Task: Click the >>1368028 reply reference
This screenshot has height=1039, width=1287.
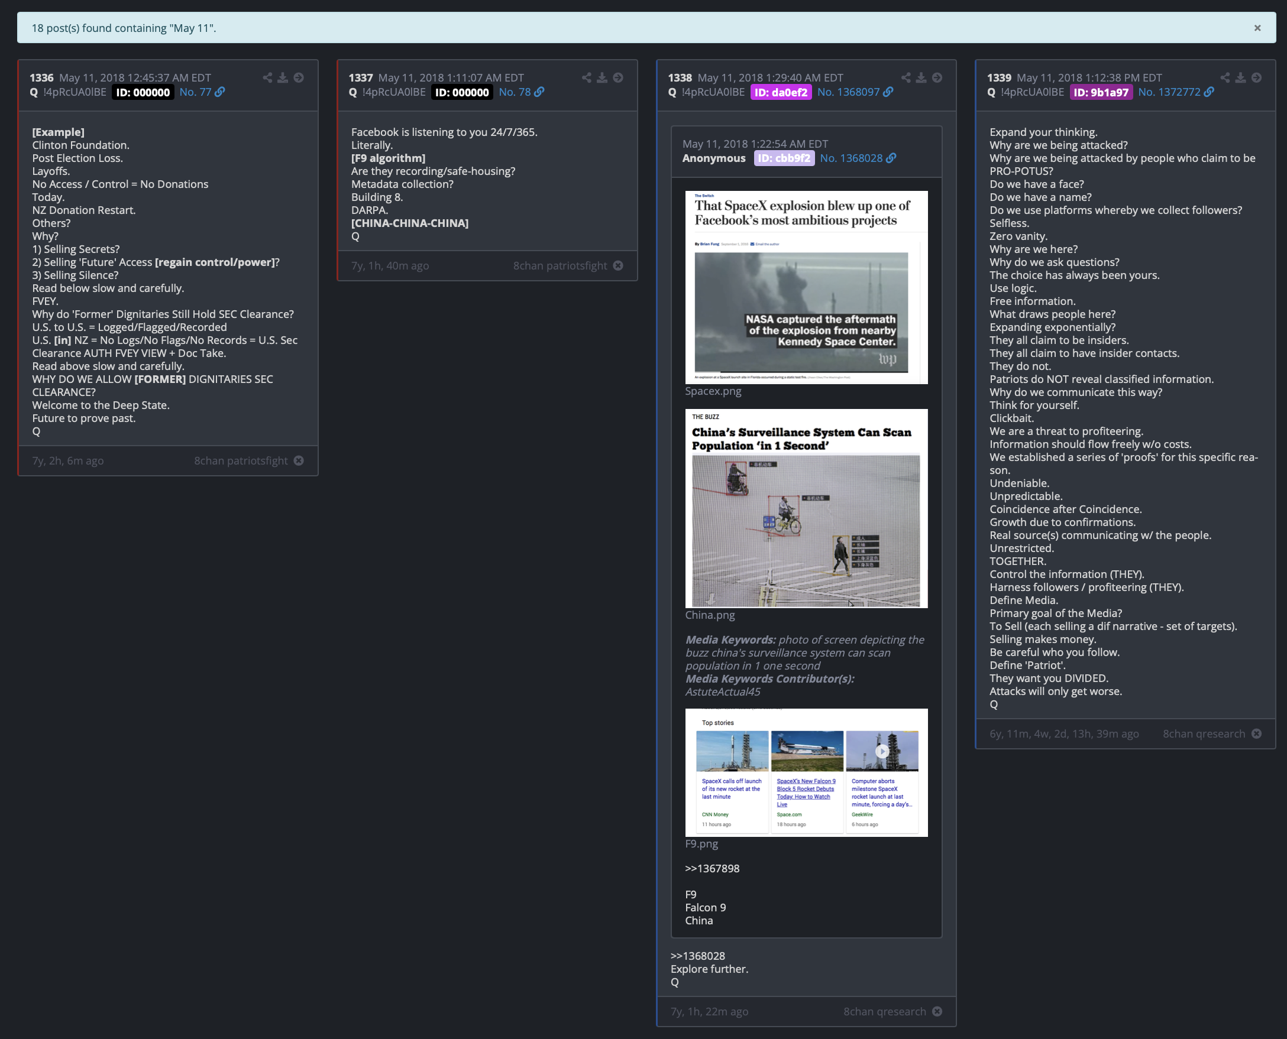Action: click(x=698, y=956)
